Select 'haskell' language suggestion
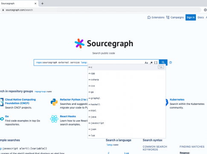 tap(127, 104)
